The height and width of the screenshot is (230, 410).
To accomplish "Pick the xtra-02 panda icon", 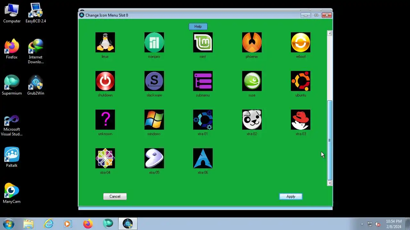I will [252, 119].
